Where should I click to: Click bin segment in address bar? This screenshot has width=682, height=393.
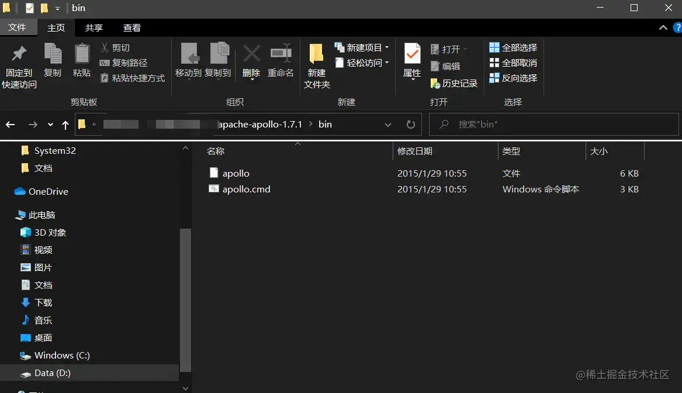tap(325, 125)
